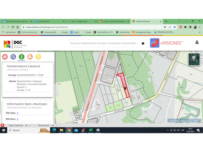Show hidden system tray icons
Image resolution: width=203 pixels, height=152 pixels.
coord(168,130)
